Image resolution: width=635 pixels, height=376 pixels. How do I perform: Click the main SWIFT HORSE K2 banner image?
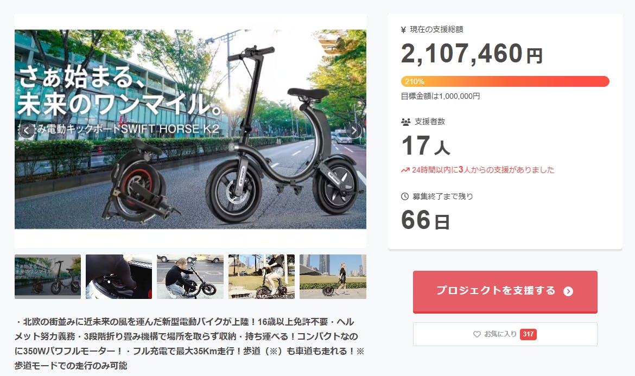point(190,129)
